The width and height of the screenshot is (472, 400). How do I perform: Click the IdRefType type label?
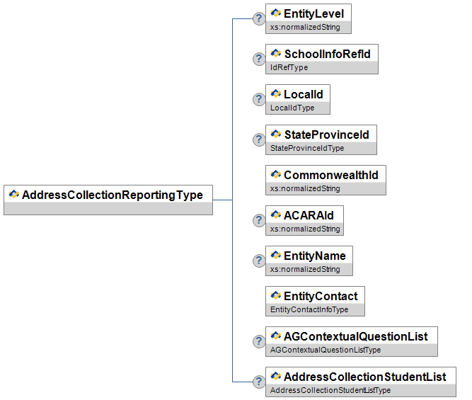pos(289,68)
